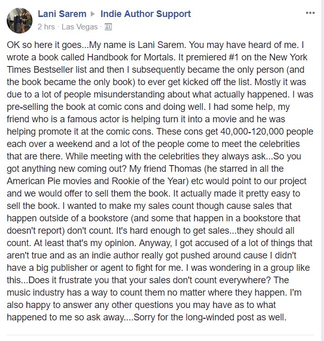
Task: Click the group members privacy icon
Action: coord(108,27)
